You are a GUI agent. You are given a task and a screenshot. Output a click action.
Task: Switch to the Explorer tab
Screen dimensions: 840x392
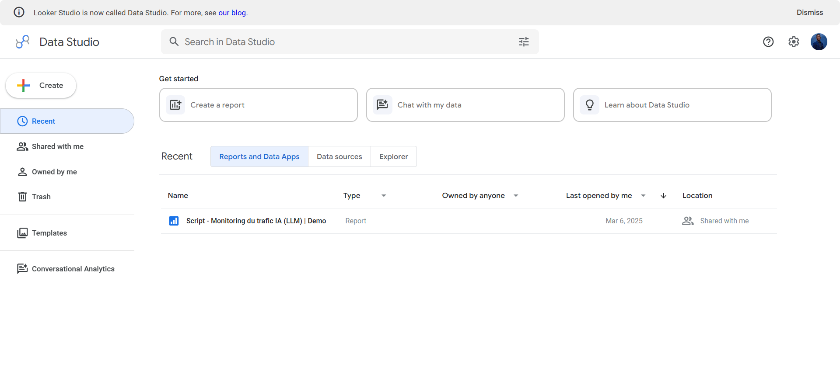click(394, 156)
